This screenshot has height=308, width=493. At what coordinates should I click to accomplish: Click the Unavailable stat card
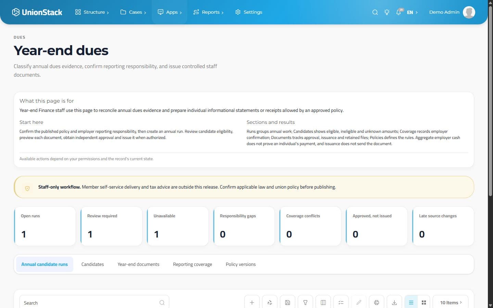click(x=178, y=226)
